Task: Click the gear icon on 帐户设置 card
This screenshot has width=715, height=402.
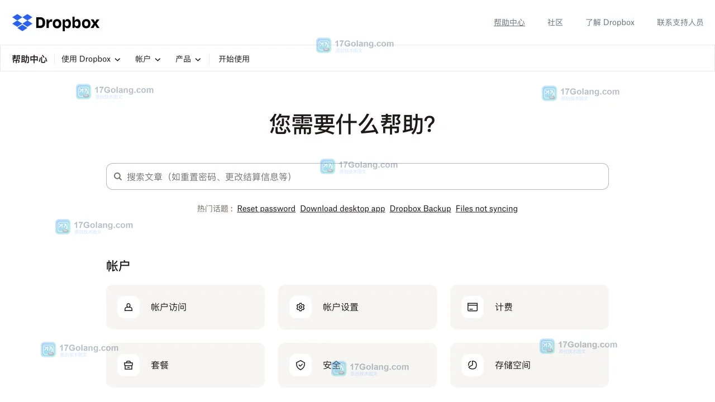Action: (301, 307)
